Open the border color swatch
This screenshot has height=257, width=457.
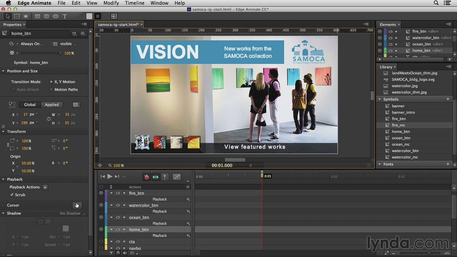click(x=98, y=16)
